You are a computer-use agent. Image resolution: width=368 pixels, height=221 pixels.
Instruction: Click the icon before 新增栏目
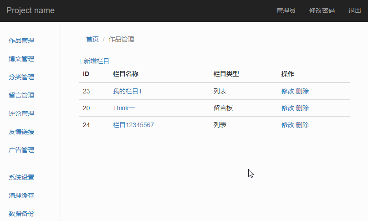tap(82, 61)
